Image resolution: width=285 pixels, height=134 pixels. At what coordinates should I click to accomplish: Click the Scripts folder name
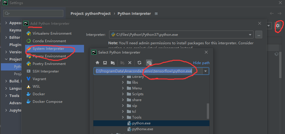[138, 94]
